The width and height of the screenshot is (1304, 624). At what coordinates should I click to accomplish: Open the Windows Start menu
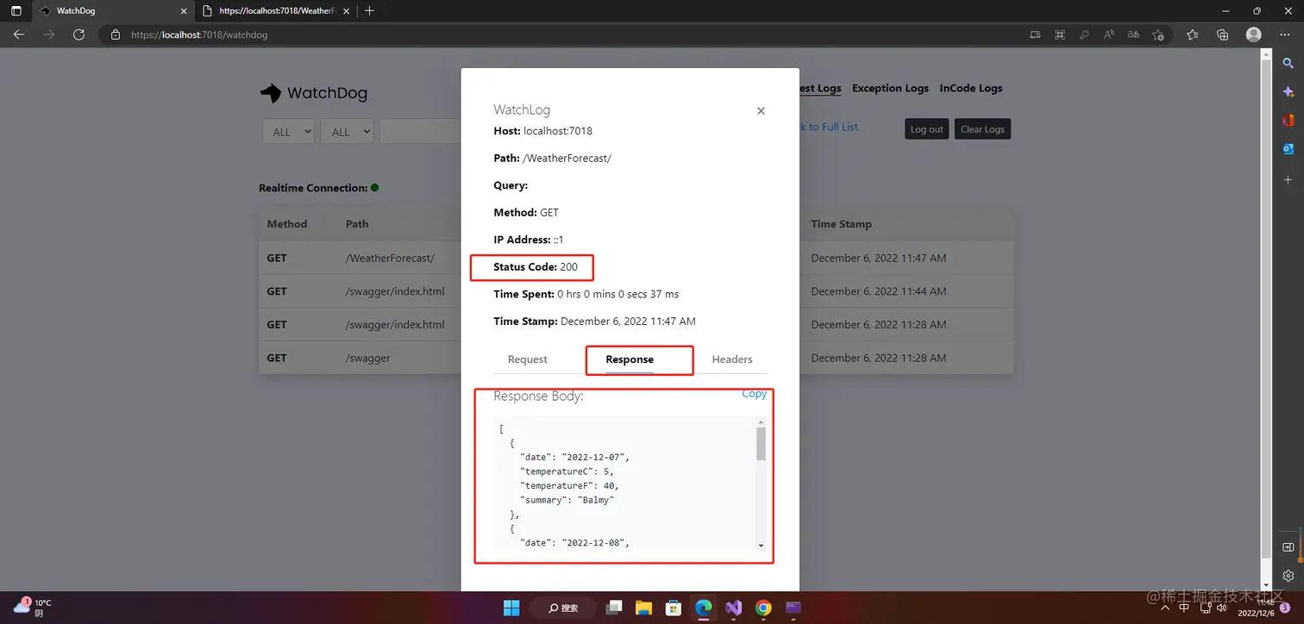tap(512, 607)
